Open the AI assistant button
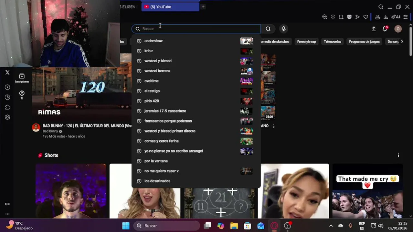 point(396,17)
